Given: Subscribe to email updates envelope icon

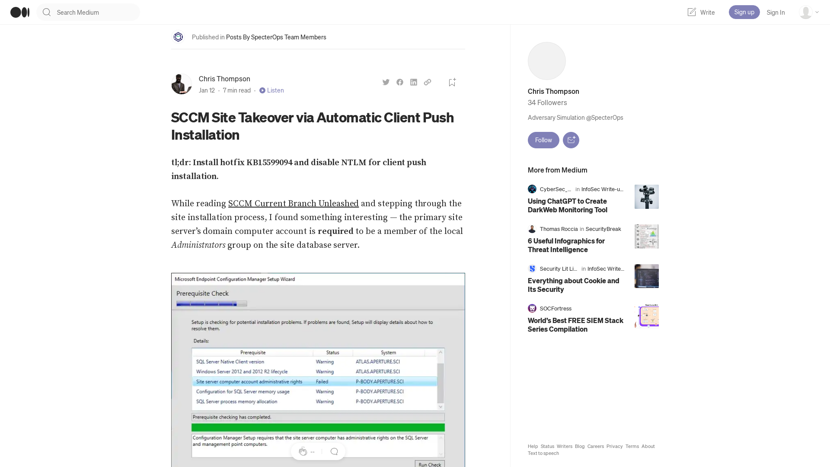Looking at the screenshot, I should point(571,140).
